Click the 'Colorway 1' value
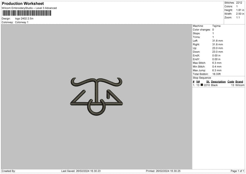This screenshot has width=246, height=174. (x=22, y=22)
